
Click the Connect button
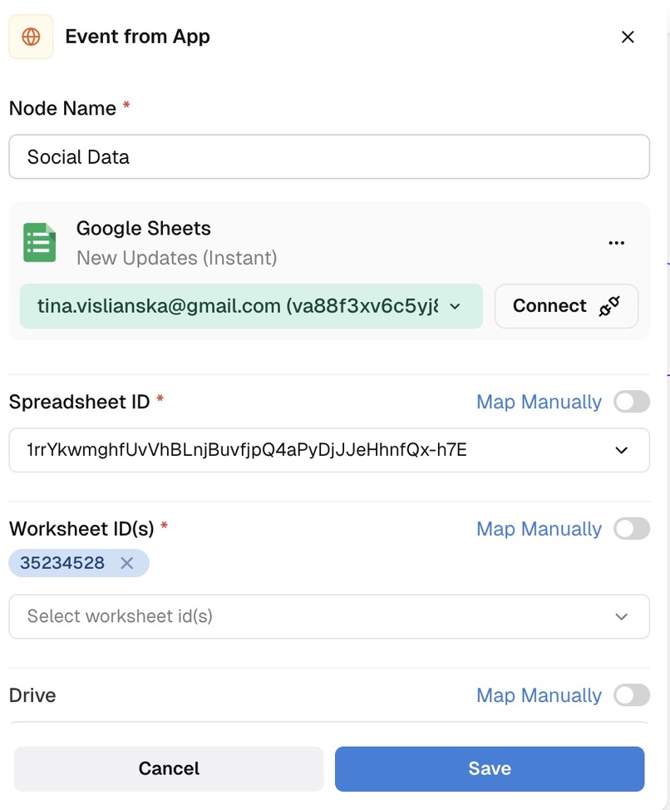(566, 306)
